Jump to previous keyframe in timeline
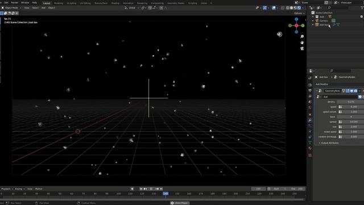 [146, 189]
